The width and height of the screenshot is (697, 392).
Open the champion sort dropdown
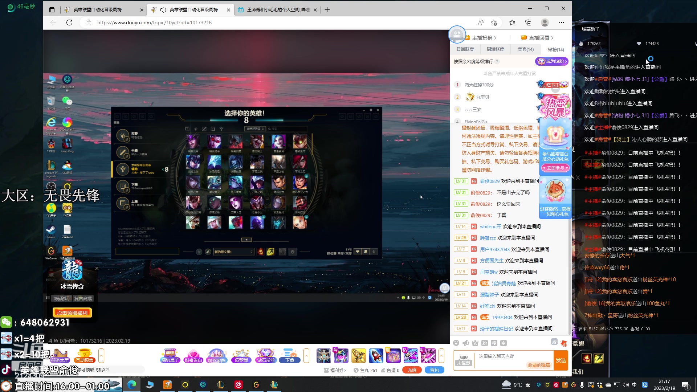[x=255, y=129]
